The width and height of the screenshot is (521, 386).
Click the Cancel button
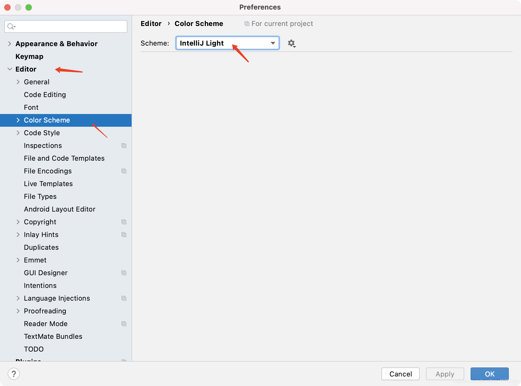(400, 374)
